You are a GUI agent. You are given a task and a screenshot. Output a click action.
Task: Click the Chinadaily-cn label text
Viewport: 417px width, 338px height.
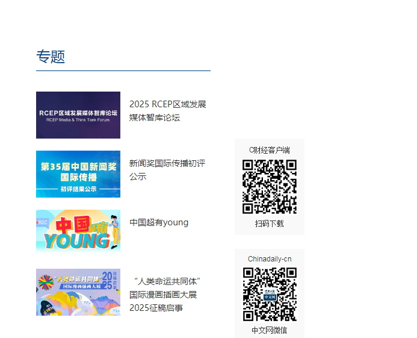(270, 259)
